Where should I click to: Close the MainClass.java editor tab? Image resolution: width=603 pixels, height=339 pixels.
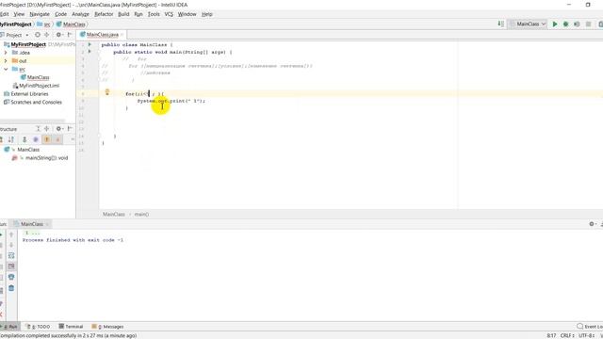122,35
